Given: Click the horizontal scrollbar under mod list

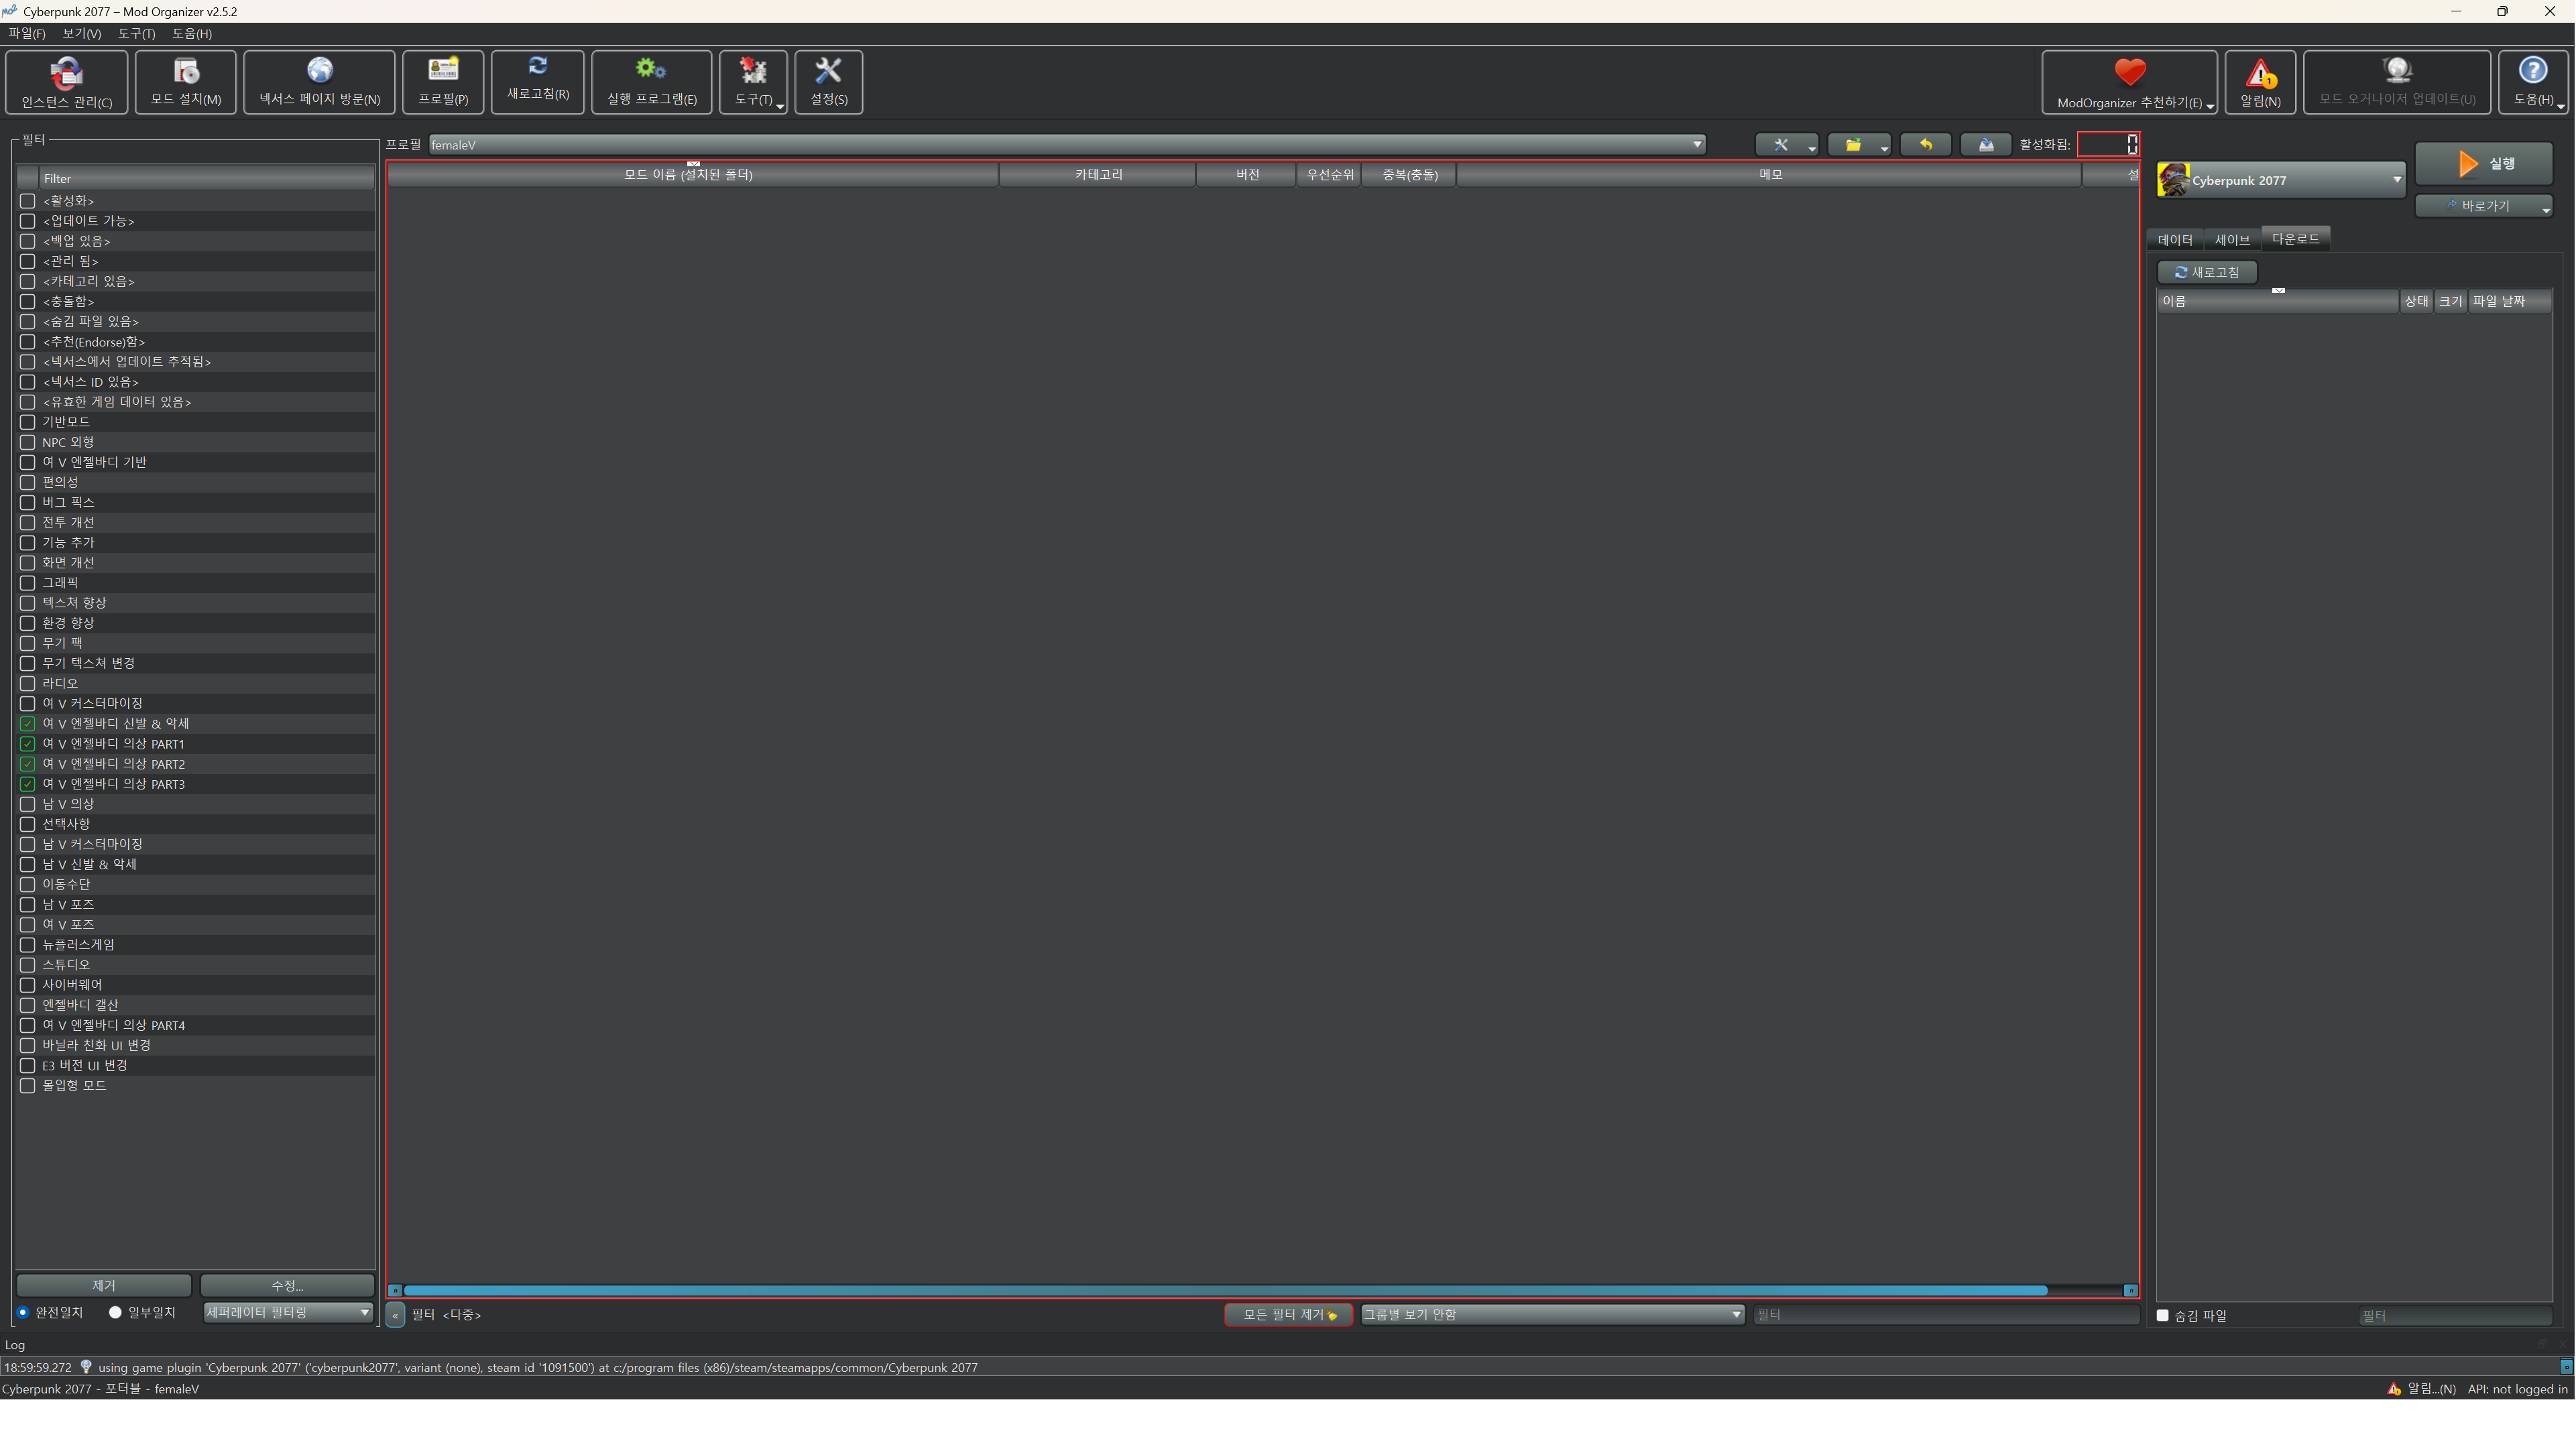Looking at the screenshot, I should pyautogui.click(x=1224, y=1291).
